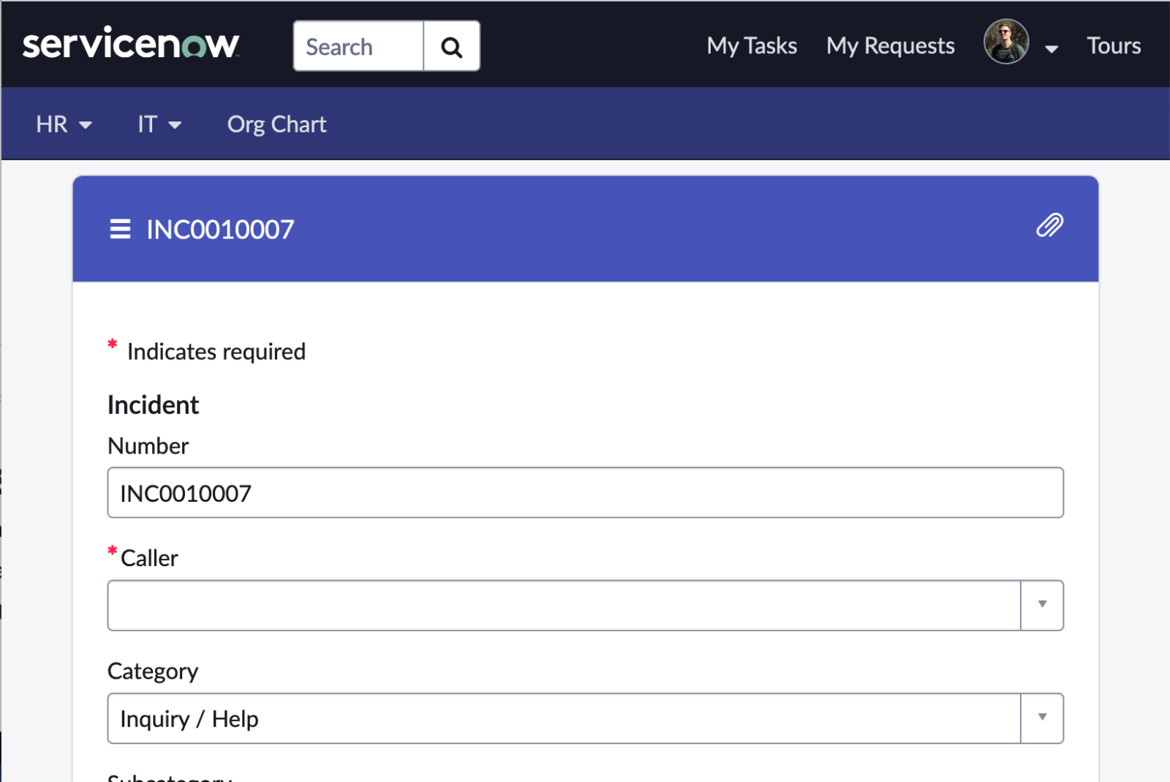Image resolution: width=1170 pixels, height=782 pixels.
Task: Click the Tours icon in the header
Action: [x=1113, y=45]
